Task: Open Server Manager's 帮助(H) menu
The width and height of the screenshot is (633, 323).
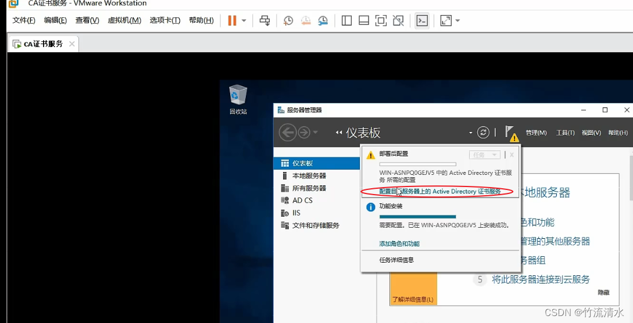Action: pyautogui.click(x=618, y=132)
